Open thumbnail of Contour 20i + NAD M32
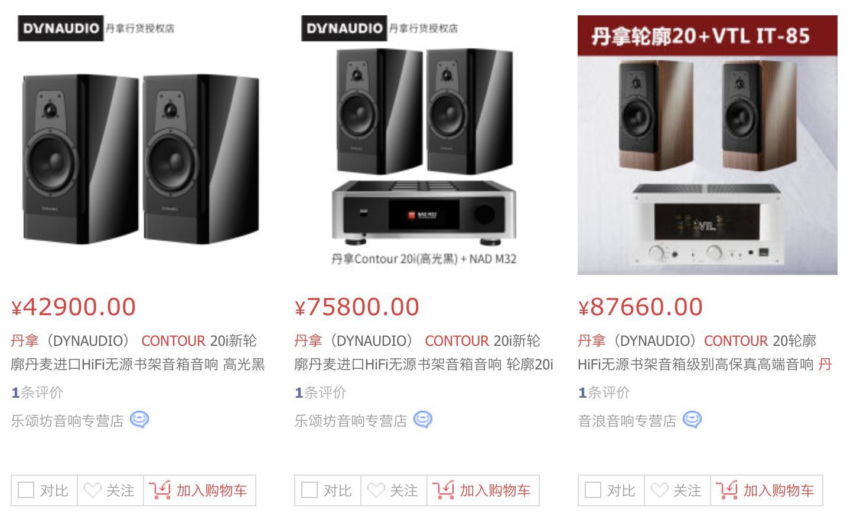Image resolution: width=847 pixels, height=517 pixels. [x=424, y=145]
